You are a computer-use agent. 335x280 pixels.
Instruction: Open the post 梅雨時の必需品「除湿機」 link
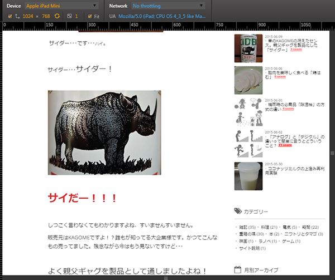click(x=295, y=107)
